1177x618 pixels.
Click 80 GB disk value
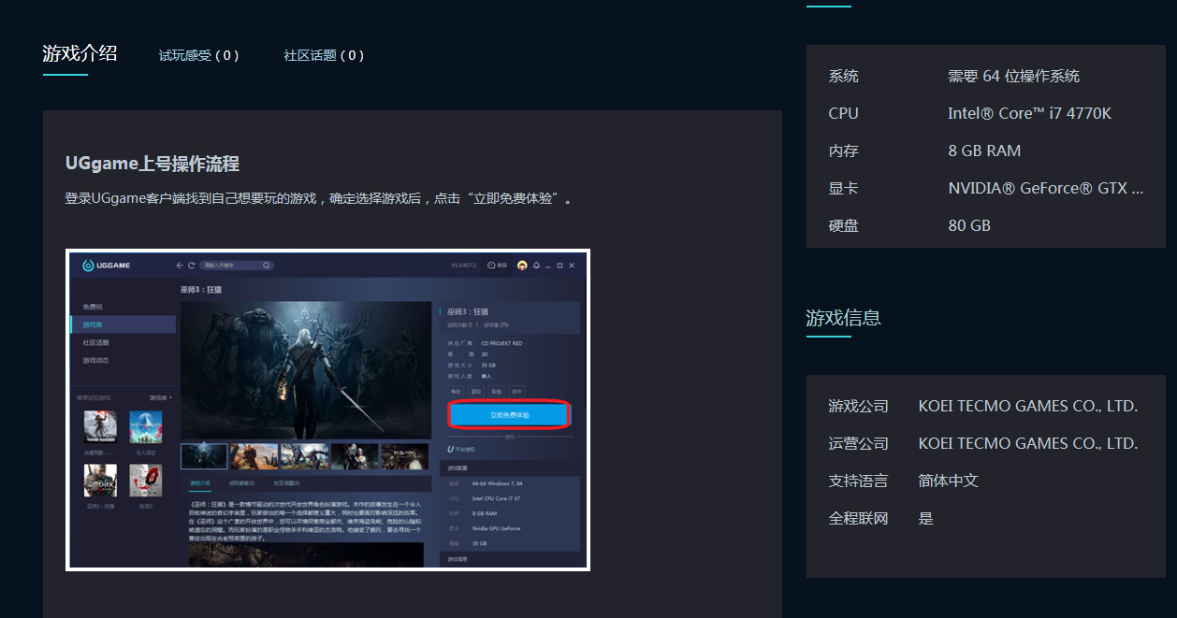[x=969, y=225]
